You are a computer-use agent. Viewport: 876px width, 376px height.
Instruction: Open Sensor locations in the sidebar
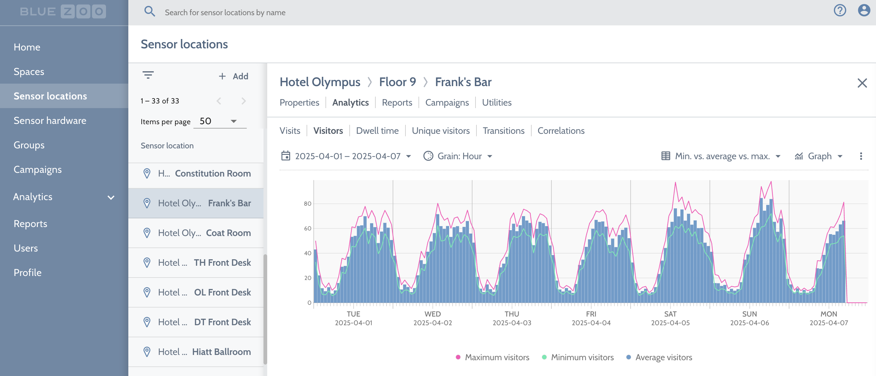[64, 96]
